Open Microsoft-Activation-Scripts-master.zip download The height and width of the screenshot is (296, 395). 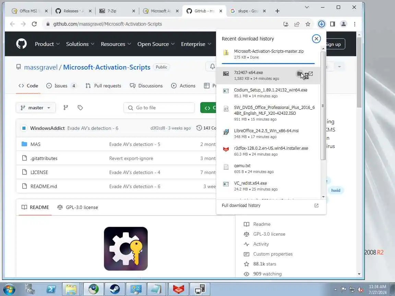268,54
